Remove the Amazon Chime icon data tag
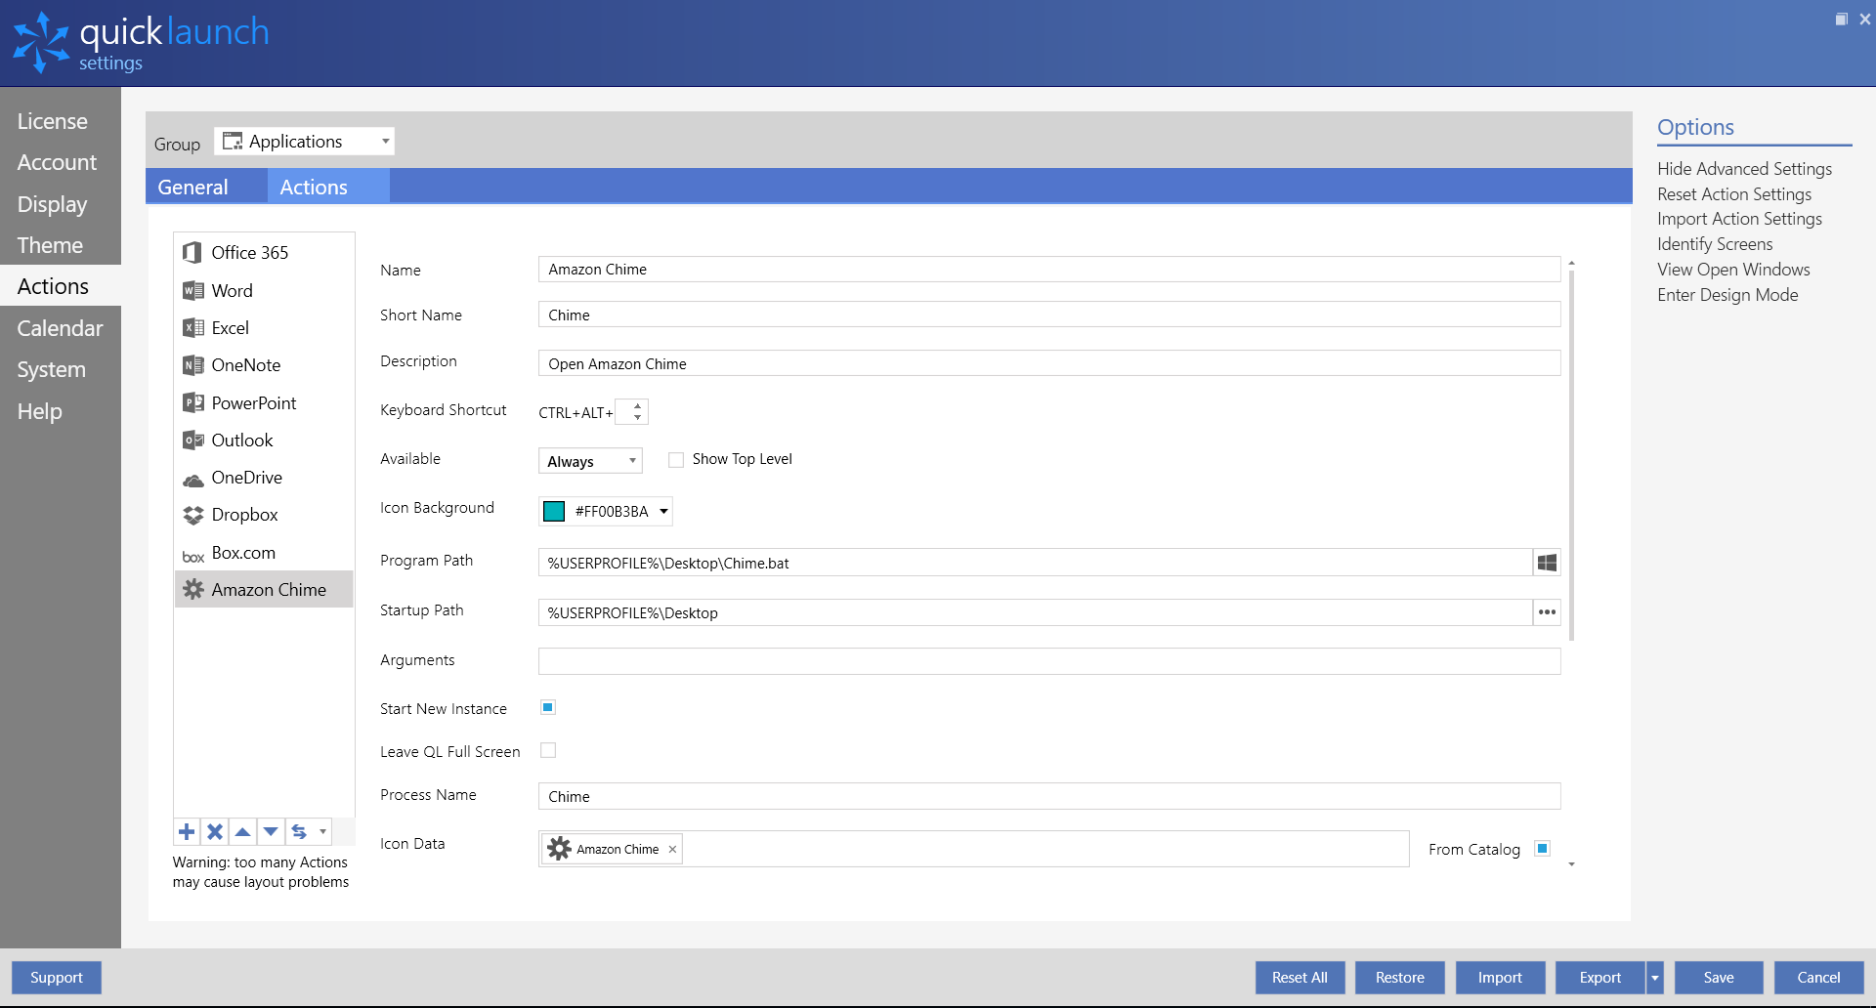The width and height of the screenshot is (1876, 1008). pyautogui.click(x=672, y=850)
